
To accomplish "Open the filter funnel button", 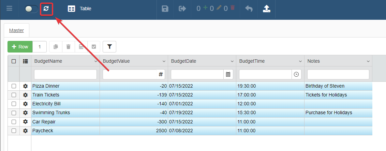I will click(109, 47).
